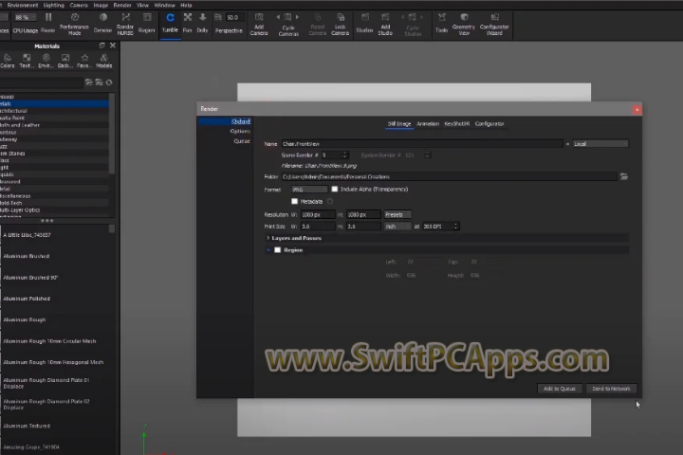Click the refresh icon beside material search

click(109, 82)
